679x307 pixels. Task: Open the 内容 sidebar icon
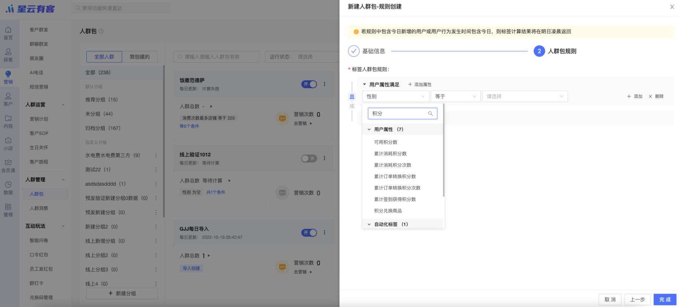(x=8, y=122)
